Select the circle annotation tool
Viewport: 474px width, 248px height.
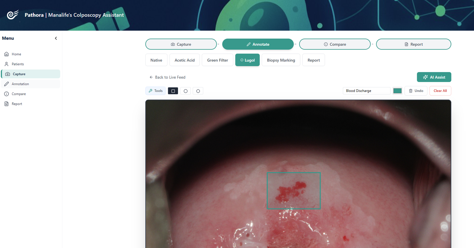[185, 91]
